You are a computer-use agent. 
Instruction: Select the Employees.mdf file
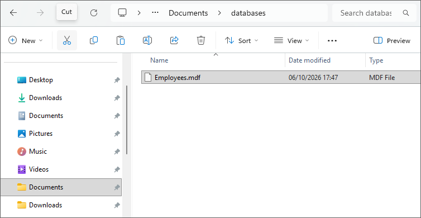pyautogui.click(x=281, y=77)
